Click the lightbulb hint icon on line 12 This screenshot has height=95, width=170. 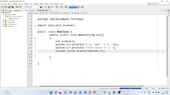(32, 51)
